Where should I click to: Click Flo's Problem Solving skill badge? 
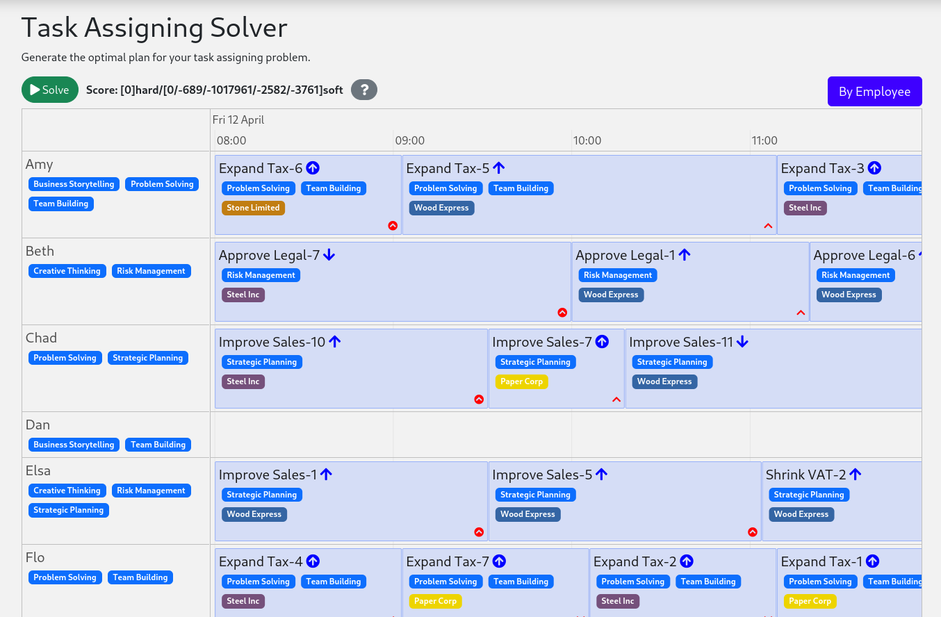coord(65,577)
